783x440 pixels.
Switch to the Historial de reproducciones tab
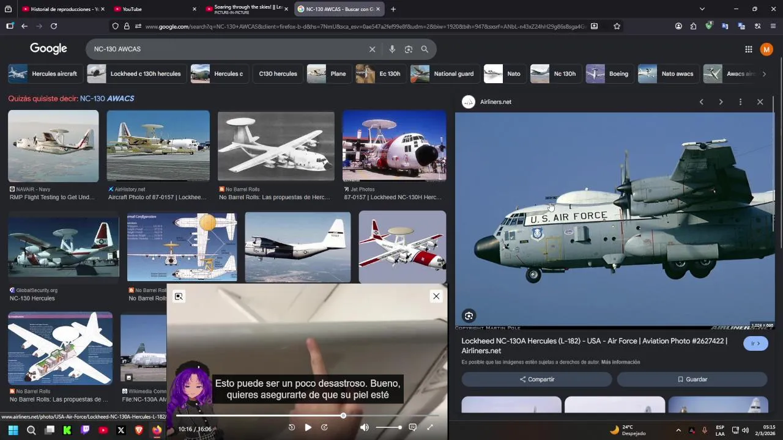[62, 9]
